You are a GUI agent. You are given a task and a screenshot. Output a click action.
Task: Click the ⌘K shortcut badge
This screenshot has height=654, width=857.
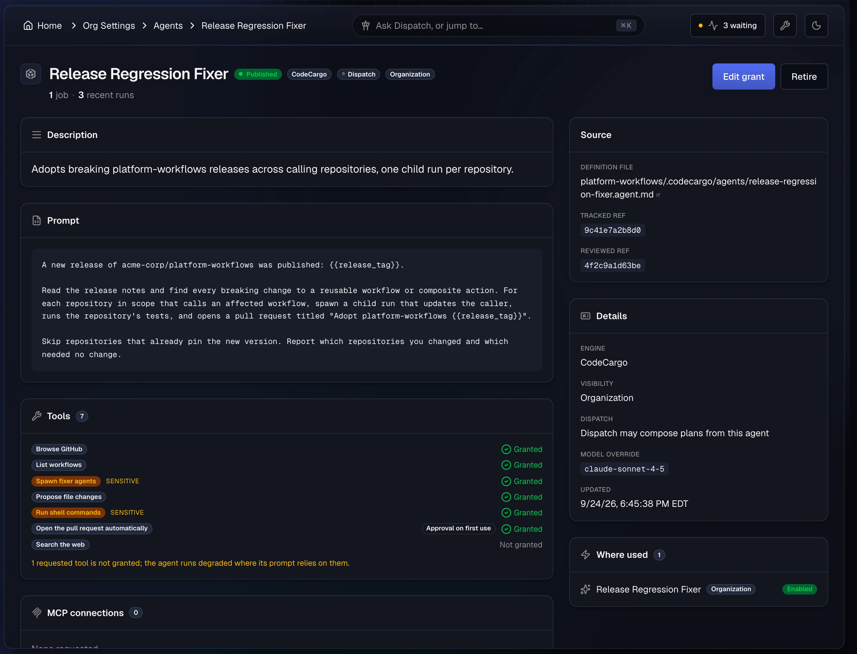point(626,25)
